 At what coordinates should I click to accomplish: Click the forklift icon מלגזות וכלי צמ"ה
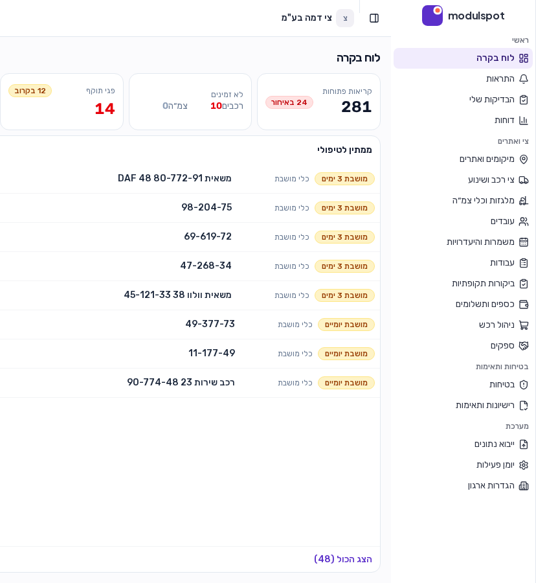tap(523, 201)
